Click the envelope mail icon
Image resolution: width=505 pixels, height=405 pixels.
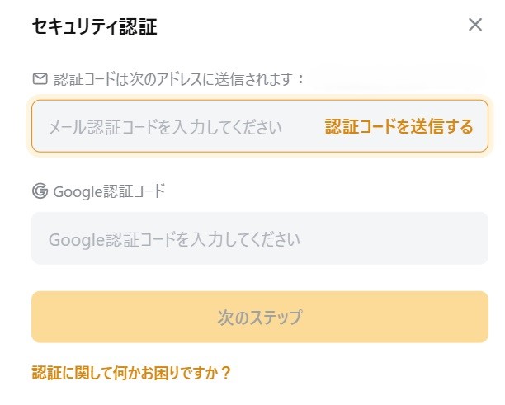tap(40, 79)
